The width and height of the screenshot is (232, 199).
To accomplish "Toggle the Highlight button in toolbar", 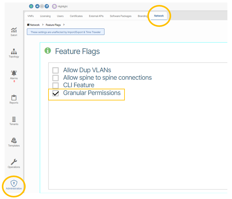I will point(60,6).
